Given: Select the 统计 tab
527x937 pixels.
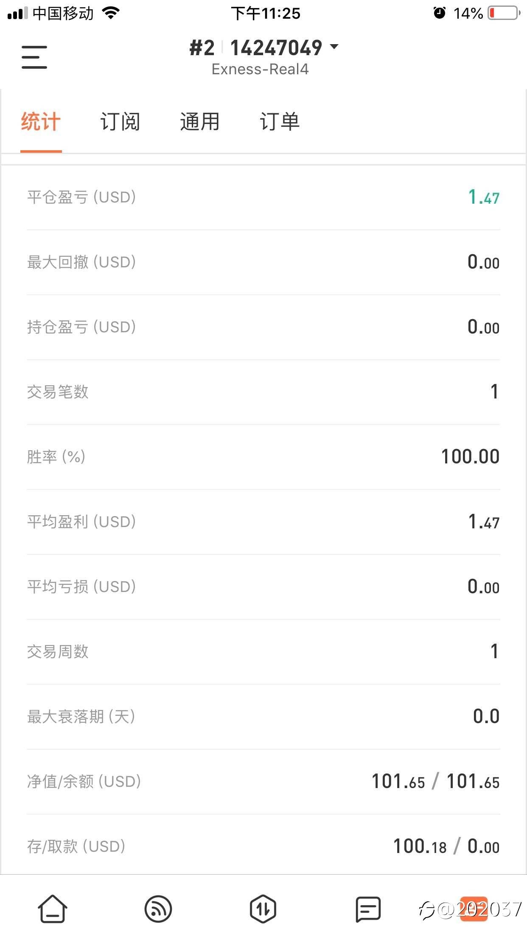Looking at the screenshot, I should [41, 122].
